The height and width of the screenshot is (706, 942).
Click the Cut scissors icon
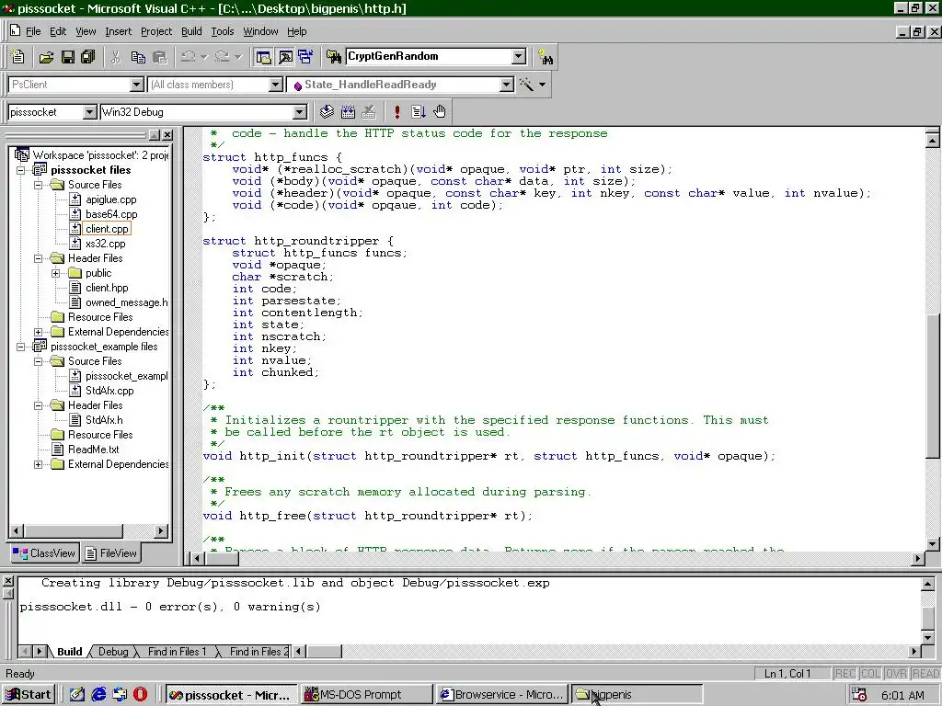point(116,57)
